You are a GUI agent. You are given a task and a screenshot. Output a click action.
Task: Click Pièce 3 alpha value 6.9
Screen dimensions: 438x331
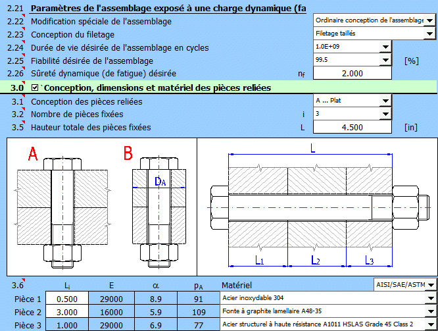click(156, 325)
